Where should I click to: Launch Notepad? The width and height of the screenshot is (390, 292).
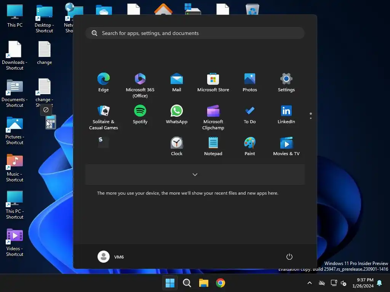point(213,146)
